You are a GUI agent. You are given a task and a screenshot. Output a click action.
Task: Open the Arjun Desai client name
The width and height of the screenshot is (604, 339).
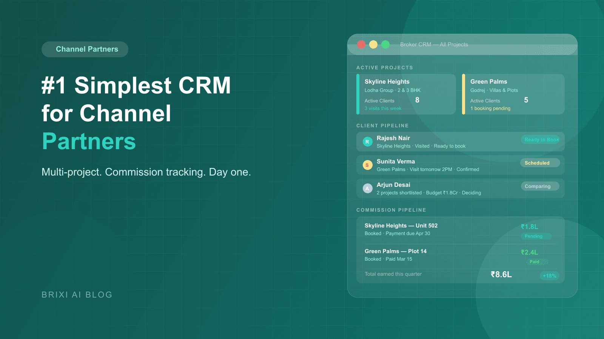(393, 185)
